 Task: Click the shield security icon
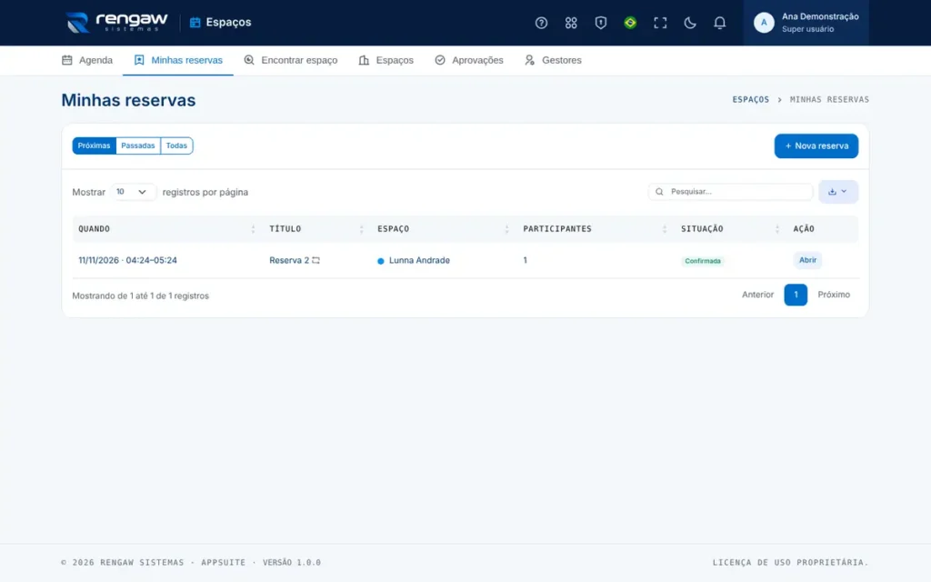[601, 23]
